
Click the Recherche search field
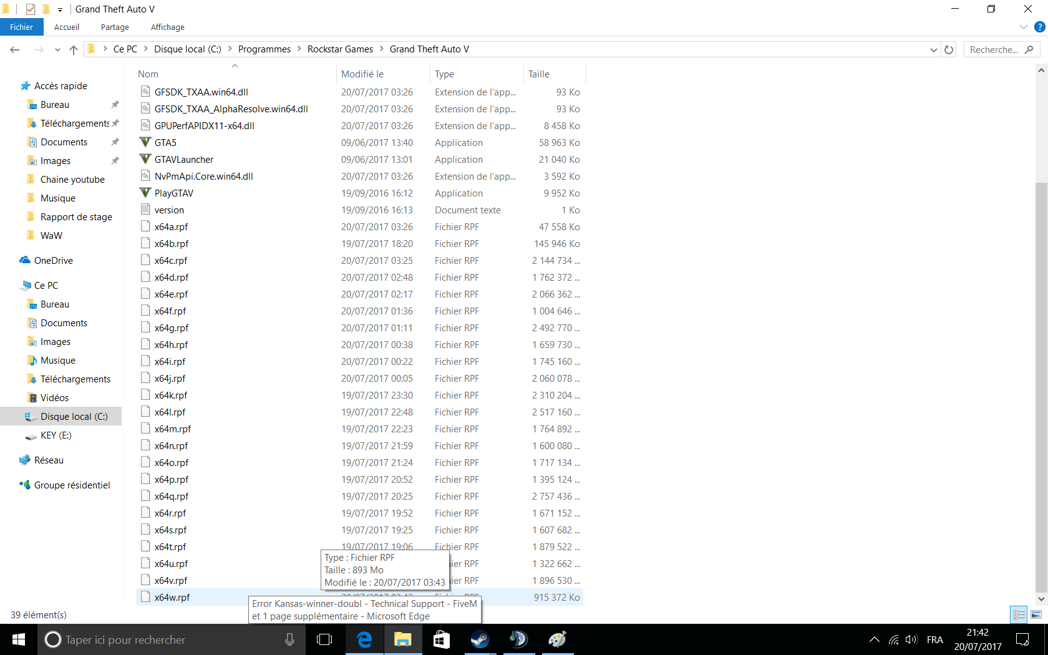(x=1001, y=49)
